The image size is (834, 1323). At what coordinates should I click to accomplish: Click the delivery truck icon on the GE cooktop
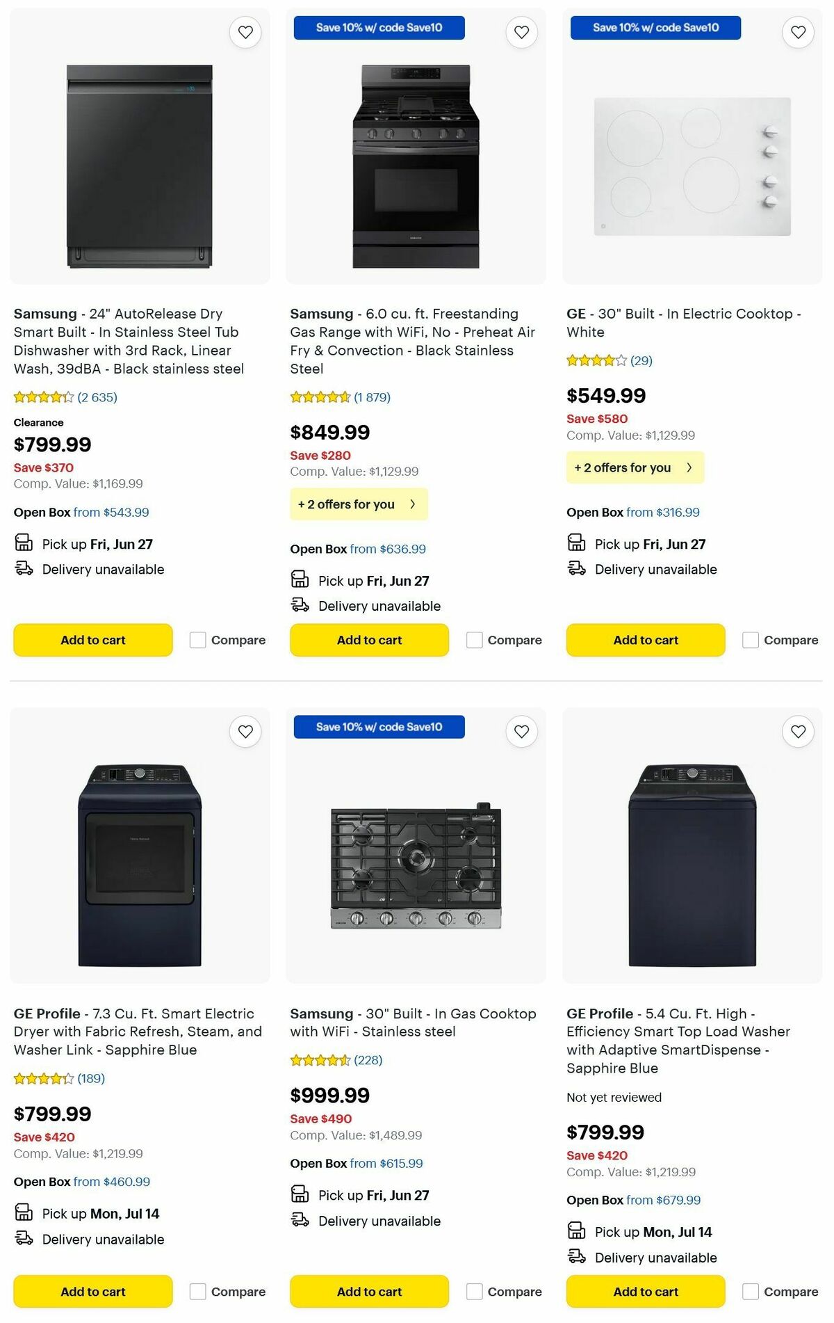pyautogui.click(x=575, y=569)
